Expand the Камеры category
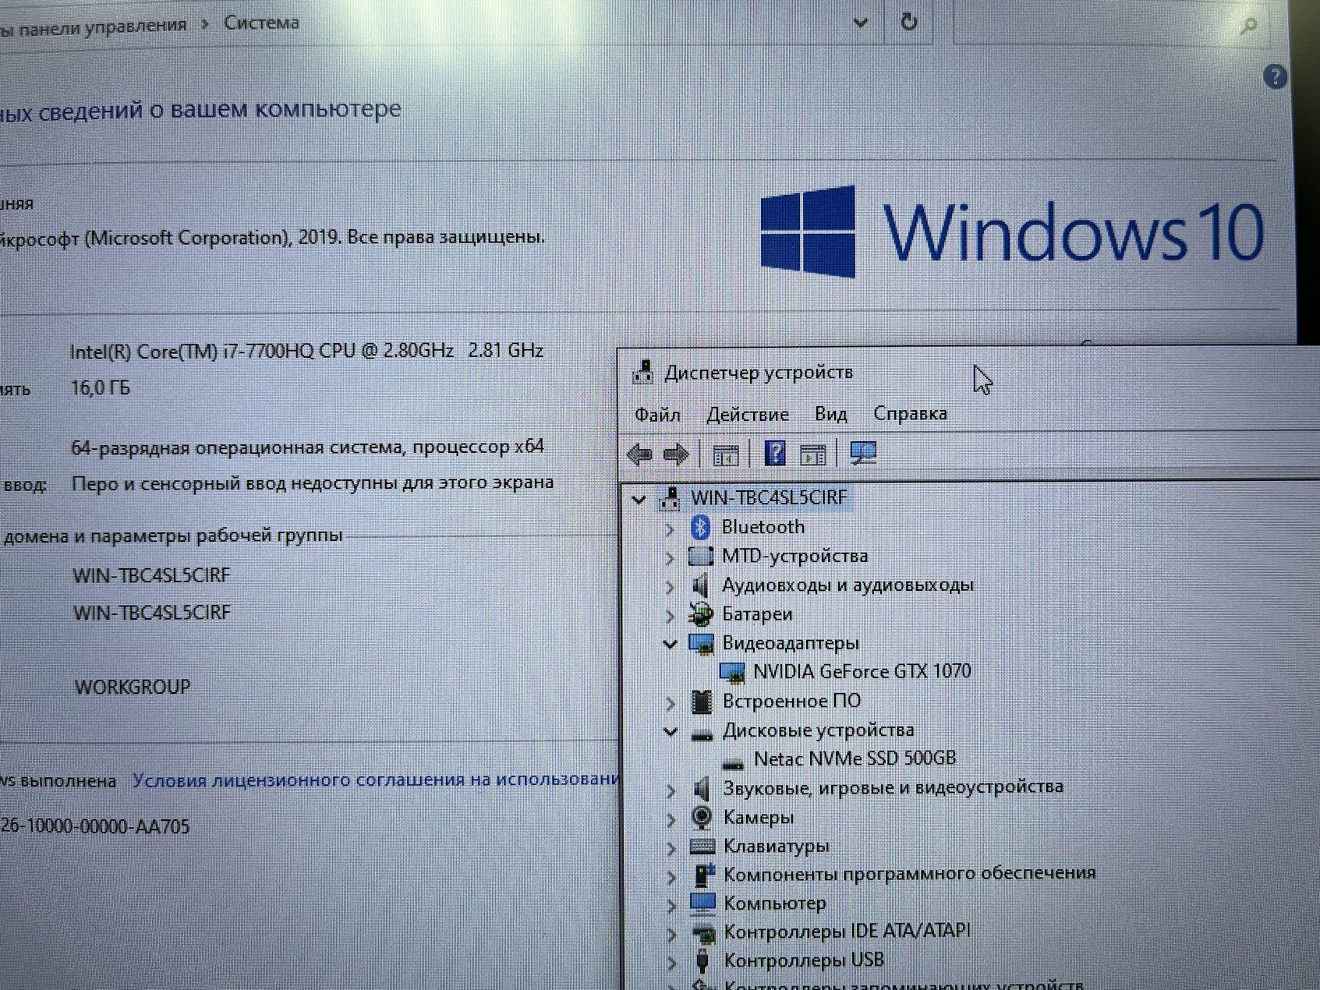This screenshot has height=990, width=1320. click(x=671, y=819)
